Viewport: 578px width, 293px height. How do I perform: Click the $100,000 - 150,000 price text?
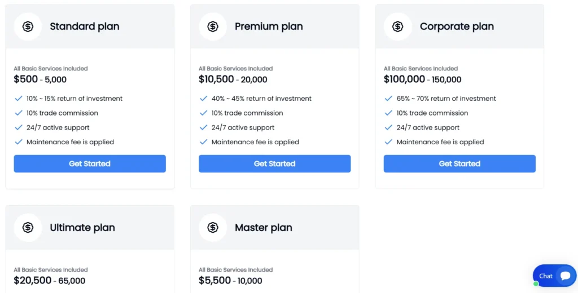422,79
